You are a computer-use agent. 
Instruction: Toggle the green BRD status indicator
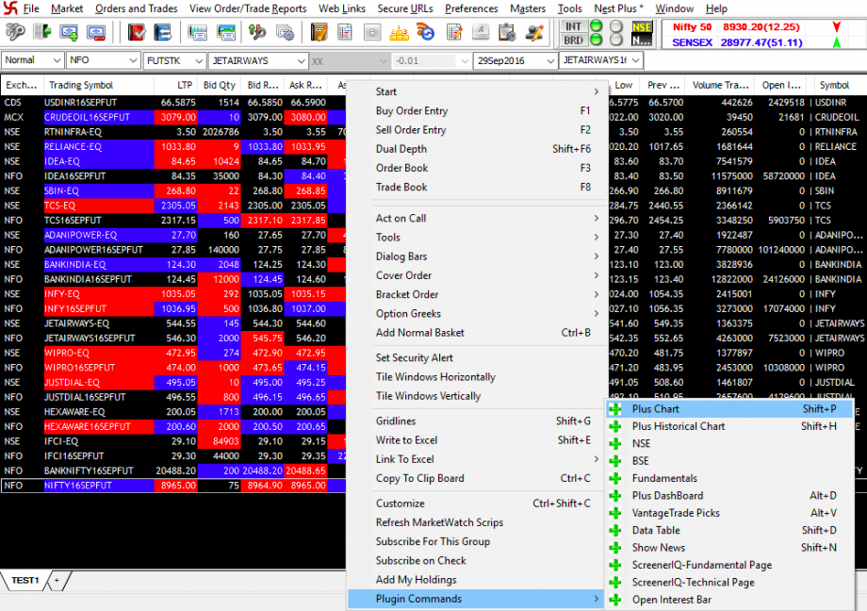click(596, 41)
